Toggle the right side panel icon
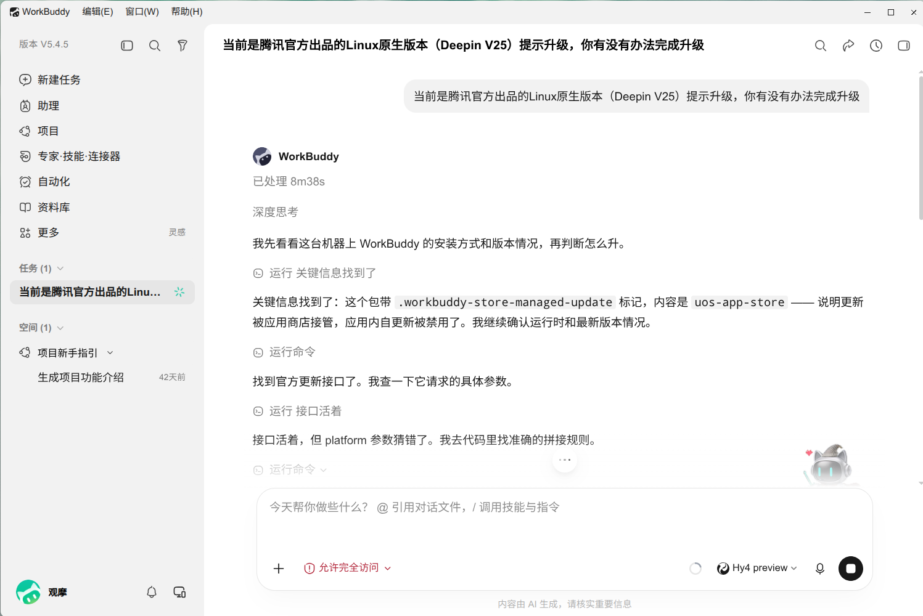This screenshot has width=923, height=616. tap(904, 46)
